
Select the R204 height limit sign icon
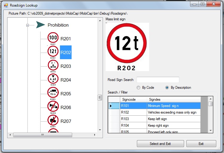coord(53,79)
